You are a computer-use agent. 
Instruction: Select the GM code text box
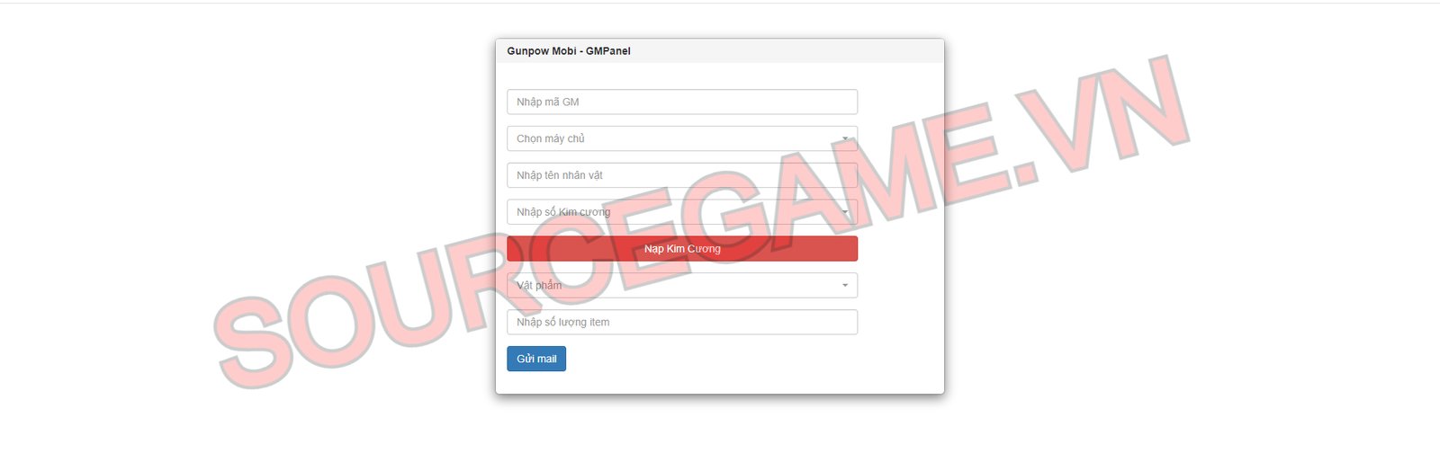pyautogui.click(x=682, y=102)
